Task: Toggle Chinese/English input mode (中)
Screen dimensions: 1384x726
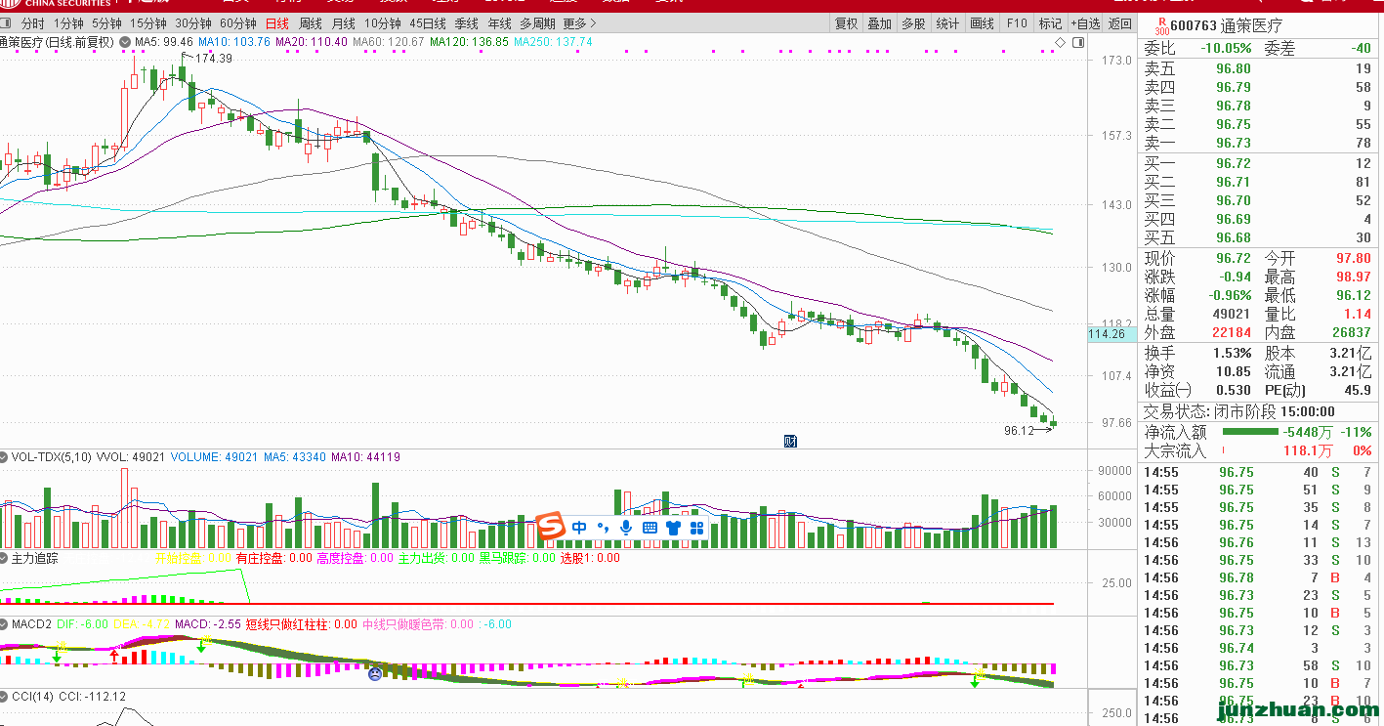Action: coord(580,528)
